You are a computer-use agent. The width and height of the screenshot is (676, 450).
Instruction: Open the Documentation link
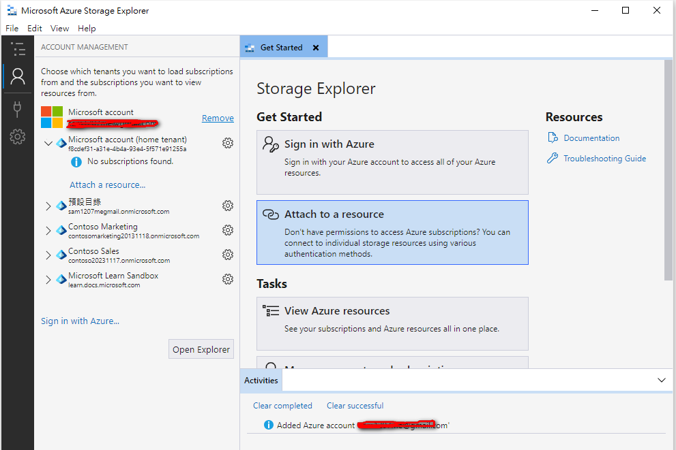point(591,138)
